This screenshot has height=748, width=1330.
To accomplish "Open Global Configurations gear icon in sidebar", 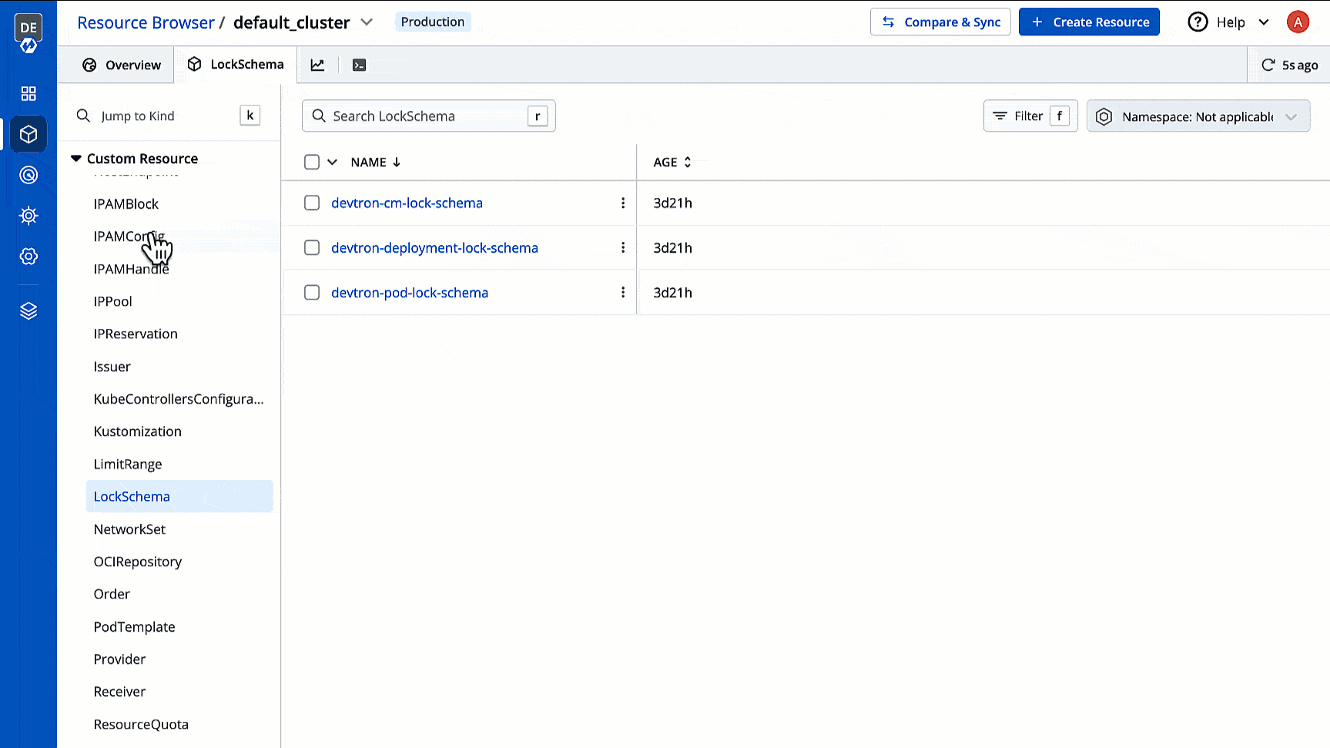I will 28,256.
